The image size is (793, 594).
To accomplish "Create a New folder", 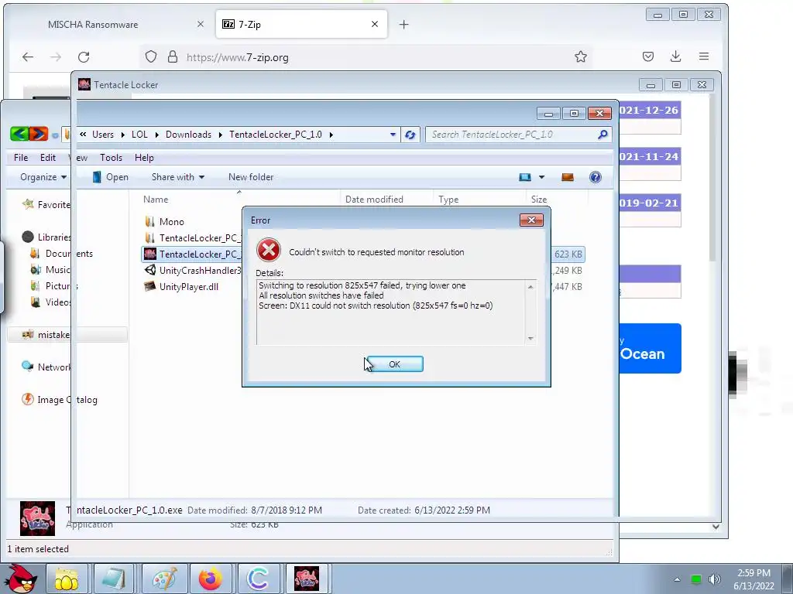I will click(x=251, y=177).
